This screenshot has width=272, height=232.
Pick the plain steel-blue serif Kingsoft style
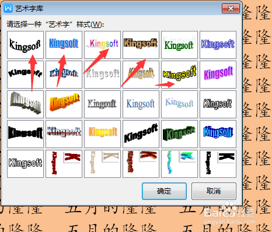click(141, 104)
